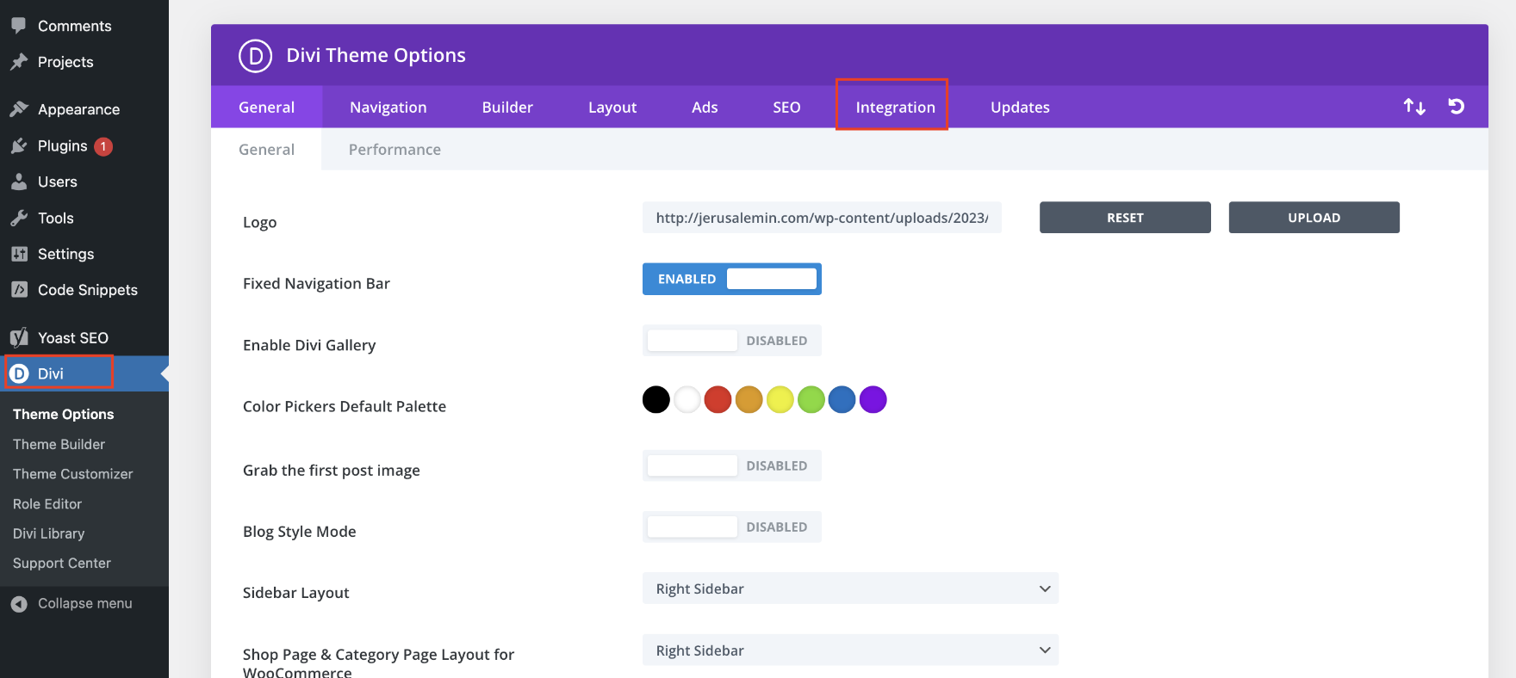Enable the Divi Gallery toggle
Screen dimensions: 1516x678
pyautogui.click(x=731, y=341)
